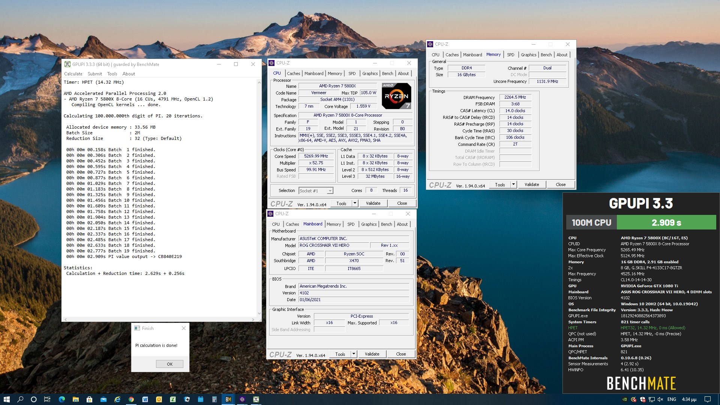Click Validate in CPU-Z processor window
This screenshot has height=405, width=720.
[373, 203]
